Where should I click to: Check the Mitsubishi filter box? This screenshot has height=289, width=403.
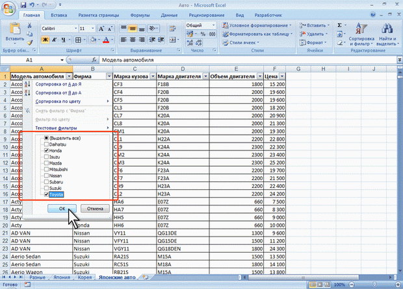point(47,169)
